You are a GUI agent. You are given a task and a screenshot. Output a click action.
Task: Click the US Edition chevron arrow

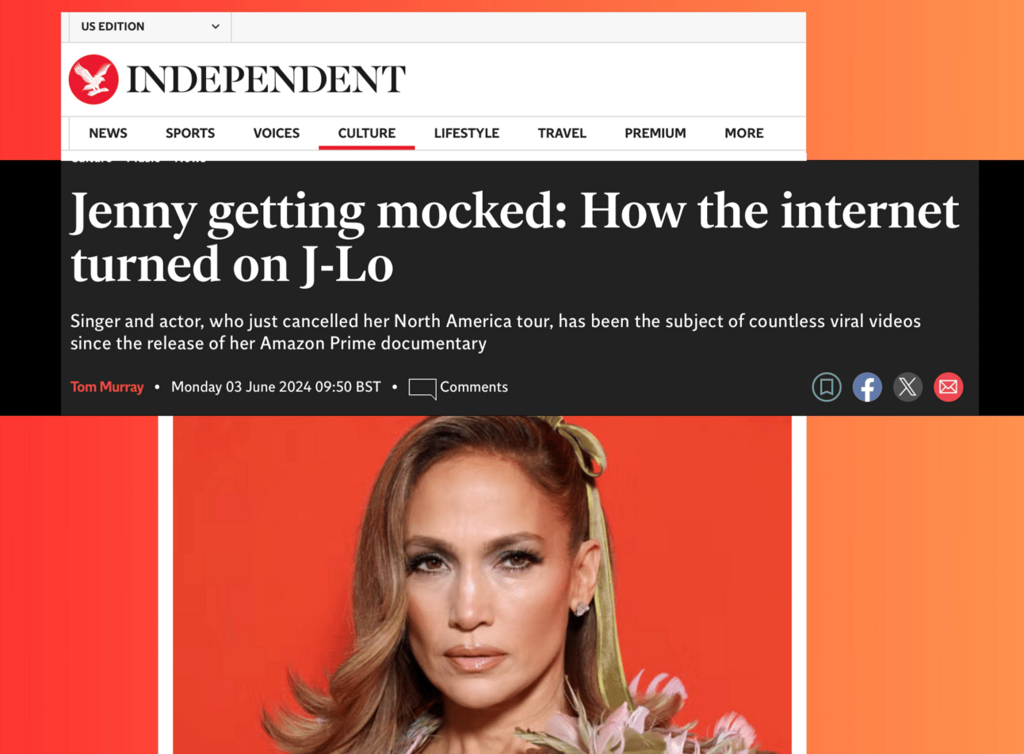click(216, 27)
